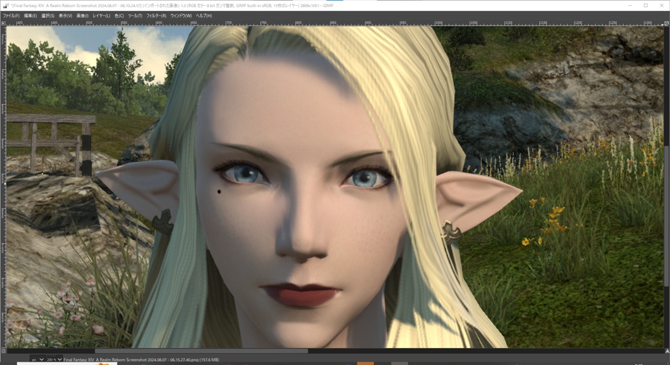The image size is (670, 365).
Task: Open the ファイル(F) menu
Action: click(x=11, y=16)
